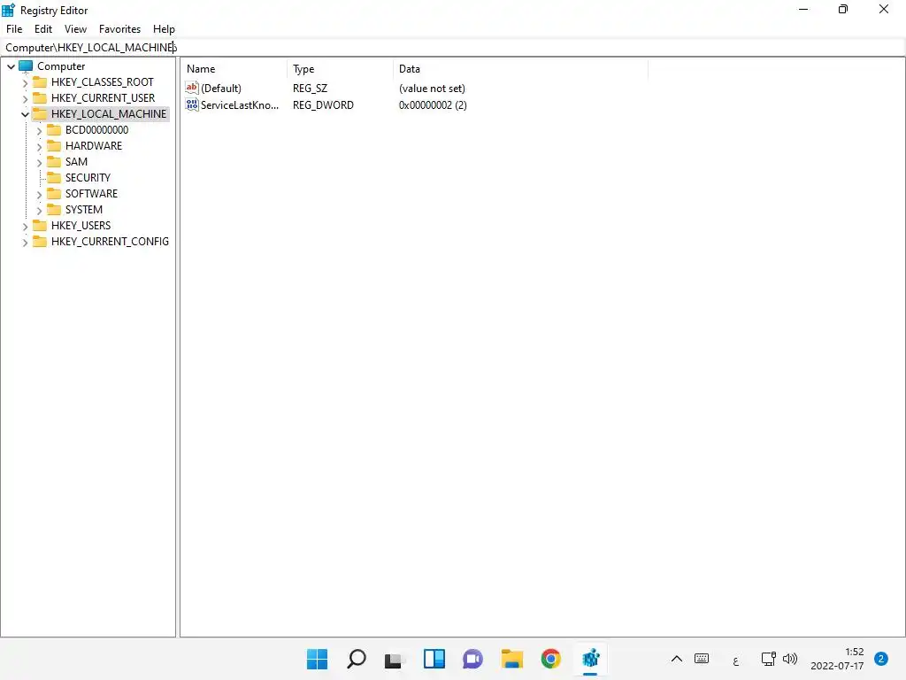Open the Help menu
The width and height of the screenshot is (906, 680).
point(164,29)
